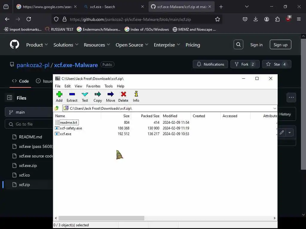306x229 pixels.
Task: Open the 7-Zip File menu
Action: click(58, 86)
